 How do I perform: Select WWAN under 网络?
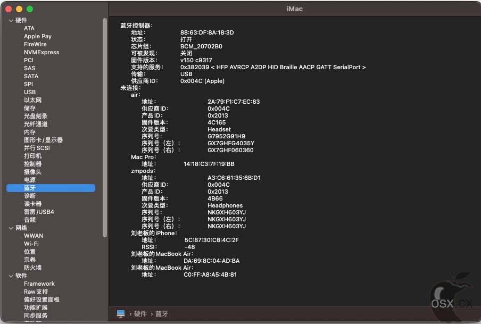click(x=34, y=236)
